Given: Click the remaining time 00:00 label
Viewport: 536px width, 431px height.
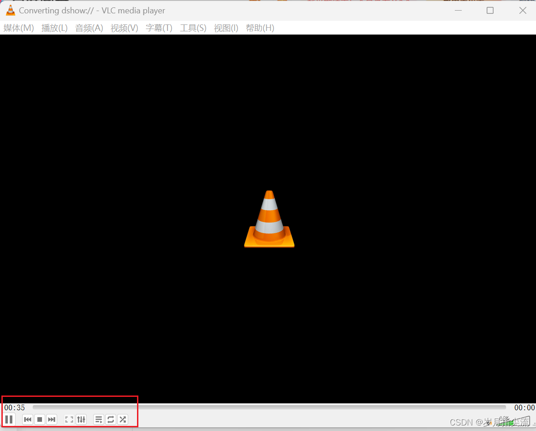Looking at the screenshot, I should point(524,407).
